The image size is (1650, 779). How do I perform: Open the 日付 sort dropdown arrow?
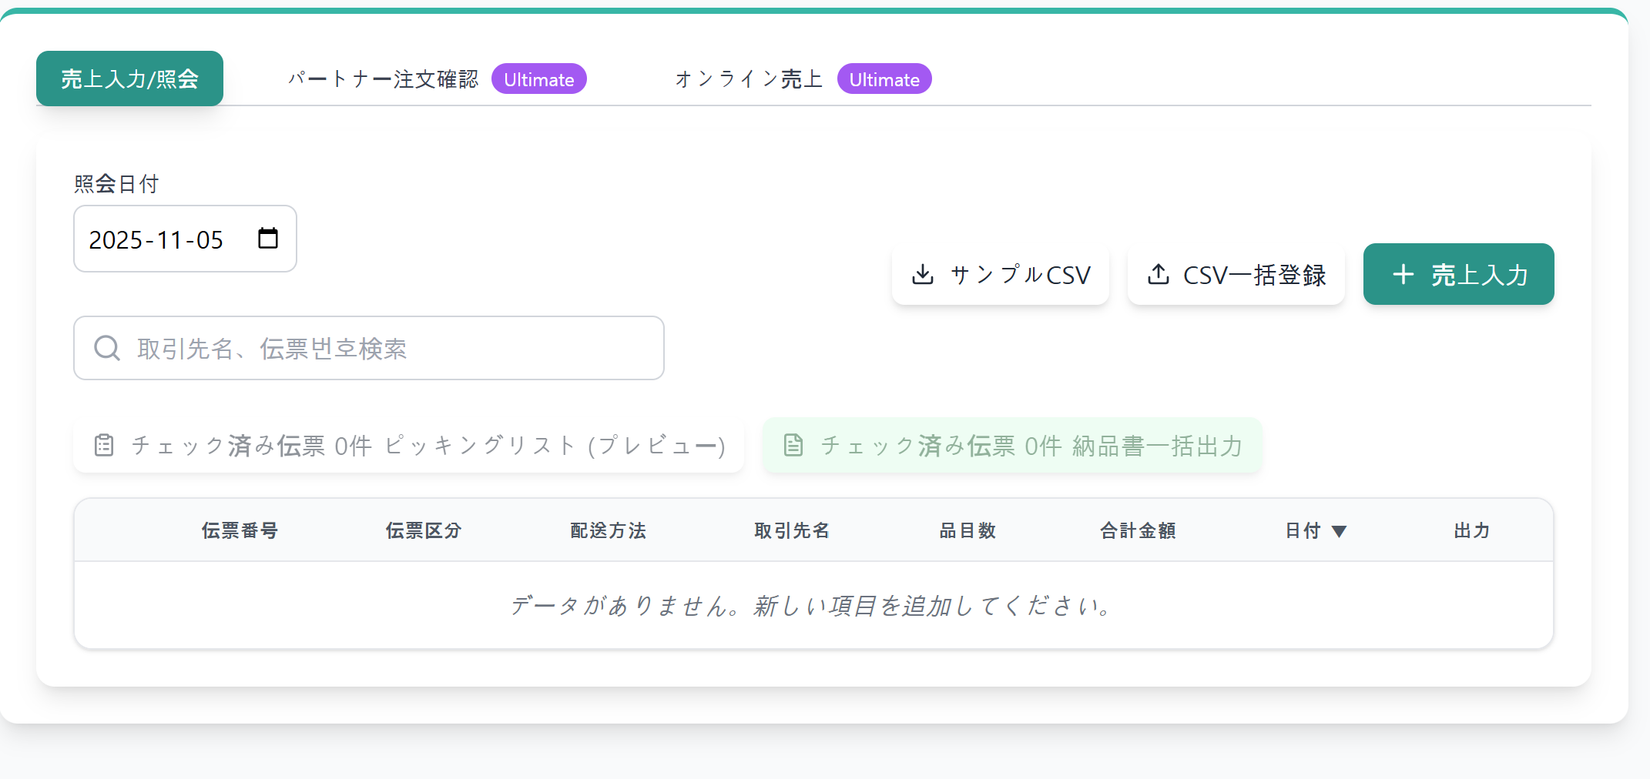1340,530
